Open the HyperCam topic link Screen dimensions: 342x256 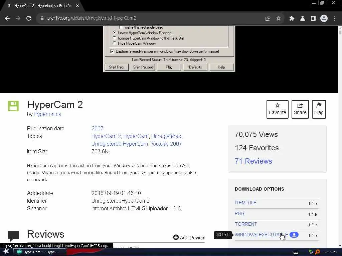[136, 136]
